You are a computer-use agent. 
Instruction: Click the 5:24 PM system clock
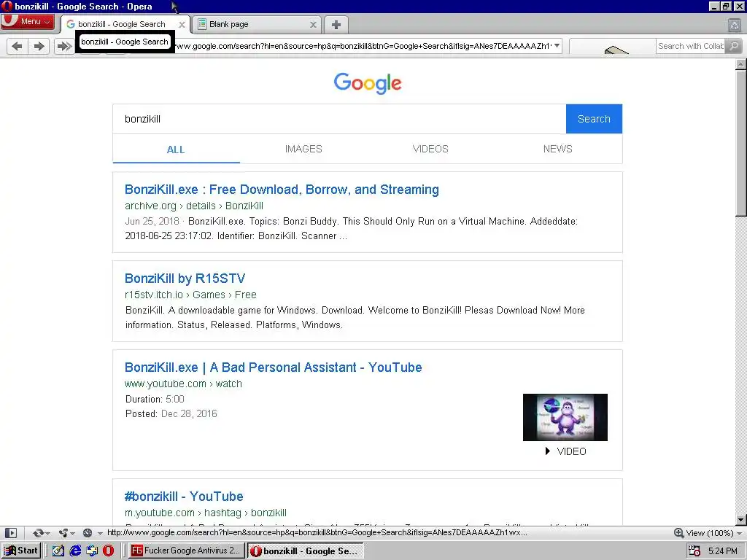tap(723, 551)
